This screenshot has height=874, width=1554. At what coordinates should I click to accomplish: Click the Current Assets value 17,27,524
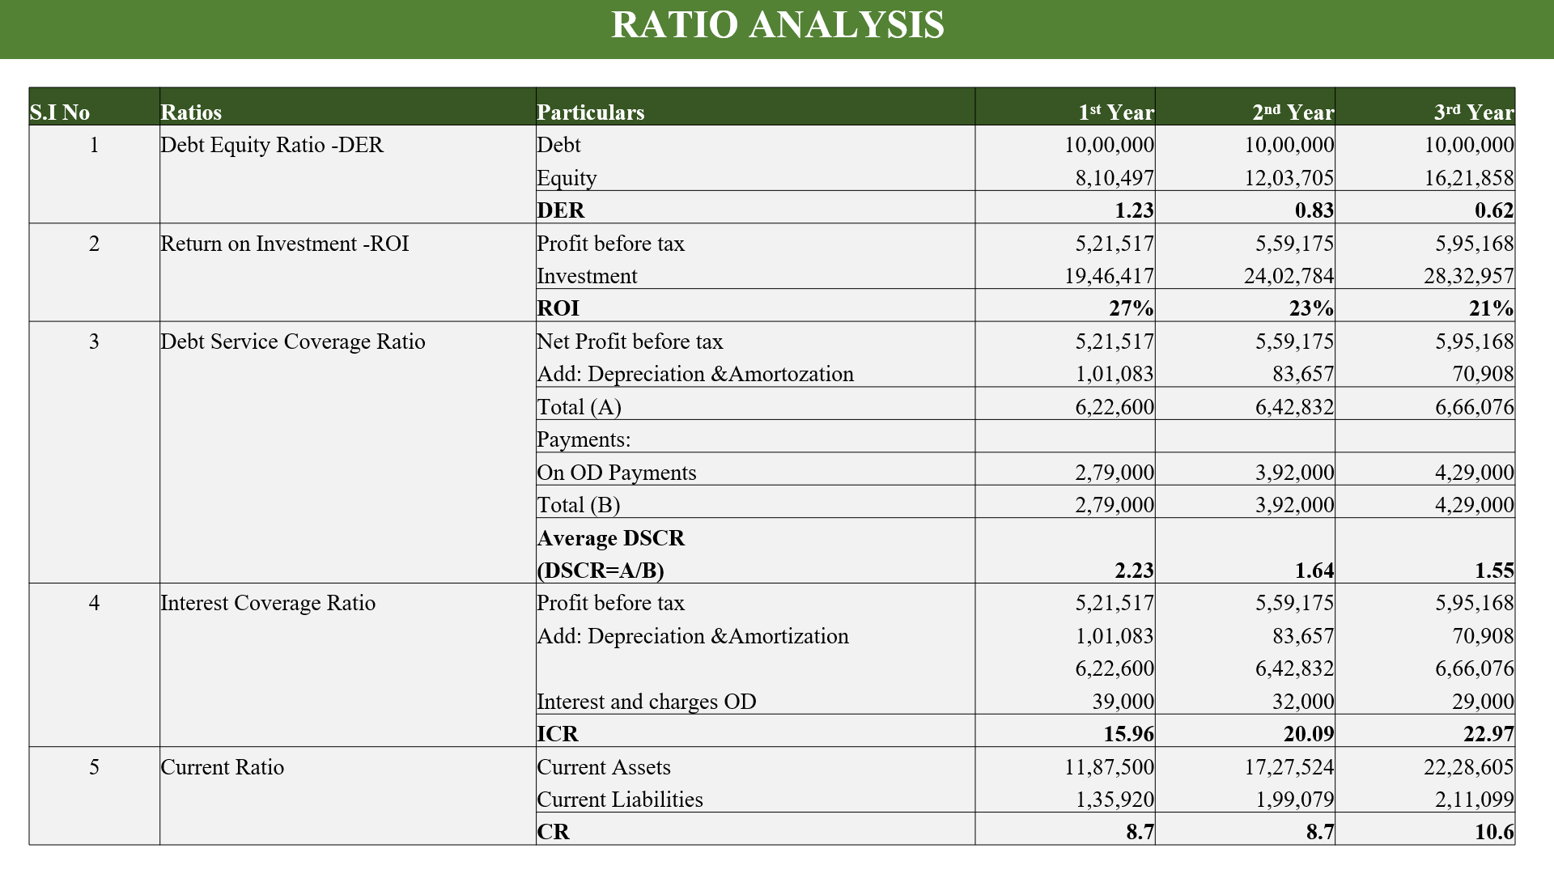coord(1289,767)
